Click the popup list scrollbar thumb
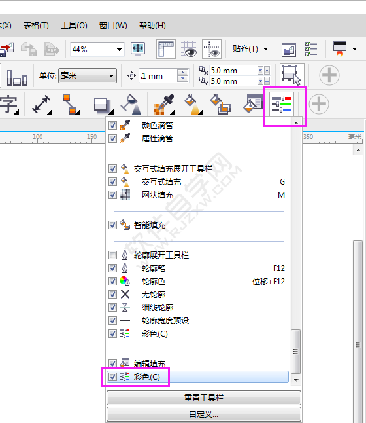The height and width of the screenshot is (423, 366). click(x=296, y=351)
